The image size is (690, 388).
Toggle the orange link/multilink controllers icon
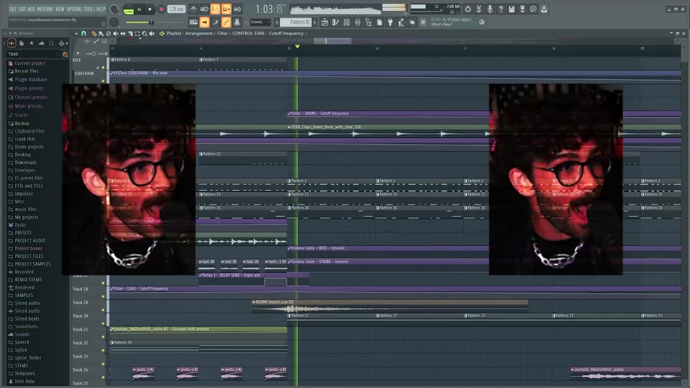click(x=226, y=22)
